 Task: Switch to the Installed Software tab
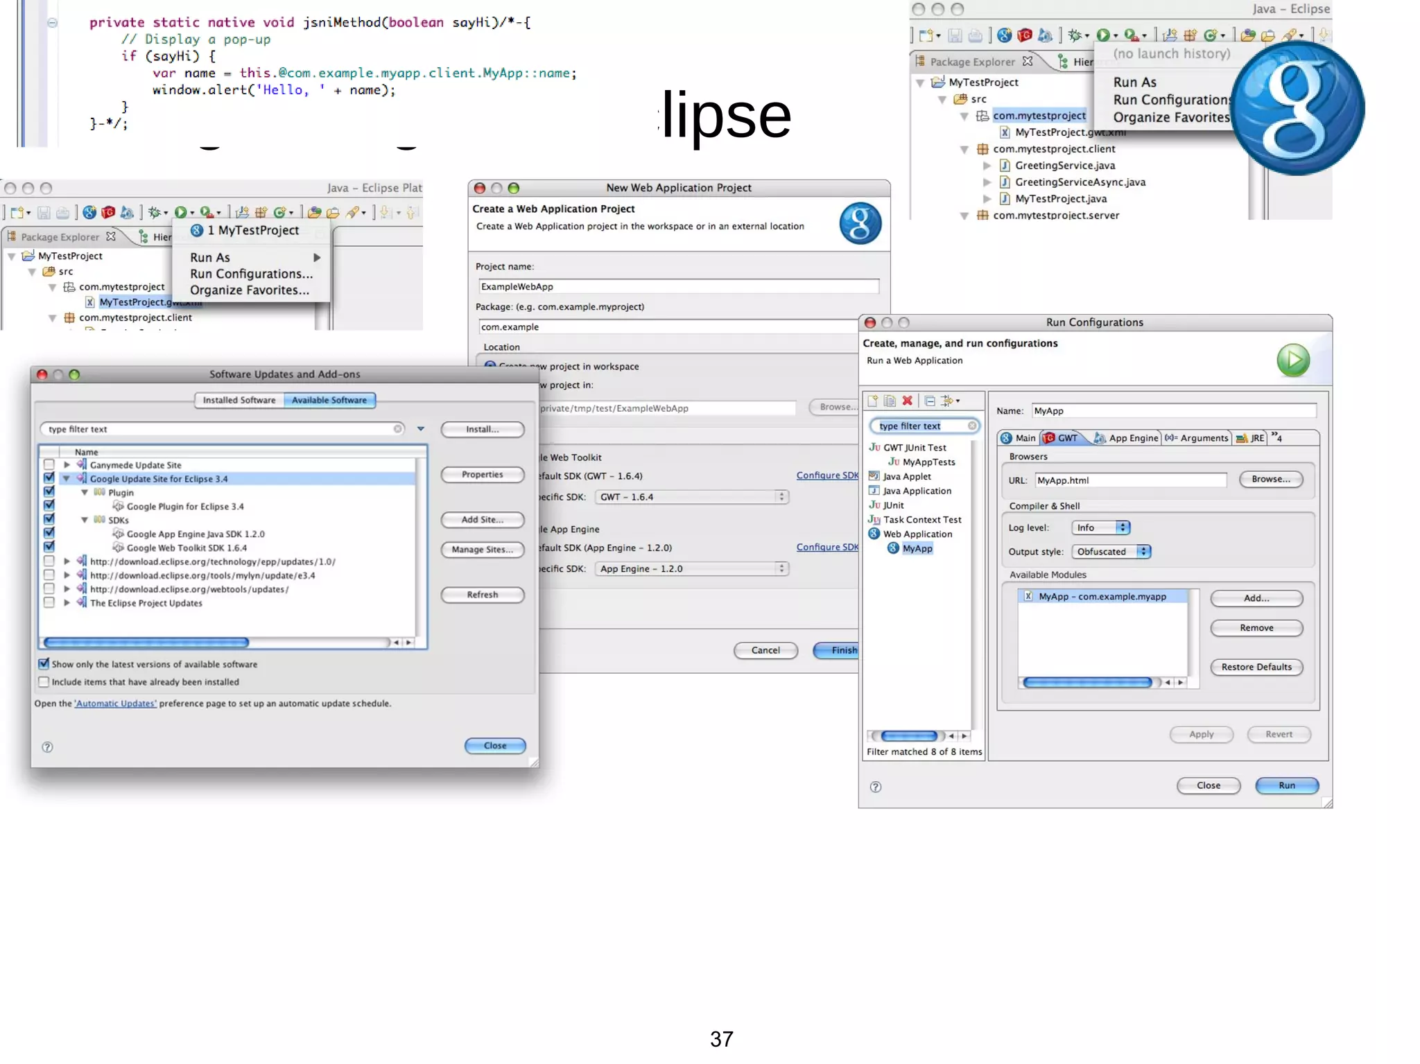pyautogui.click(x=239, y=400)
